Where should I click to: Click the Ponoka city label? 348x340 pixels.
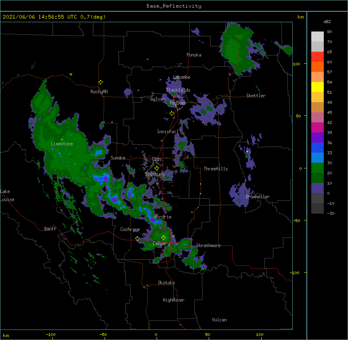194,55
